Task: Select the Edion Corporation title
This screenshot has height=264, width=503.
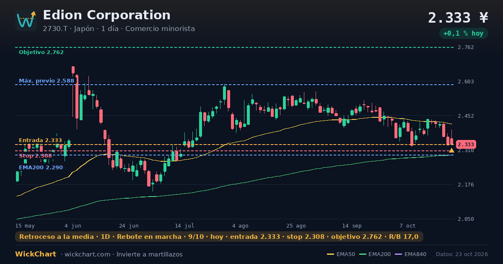Action: click(x=107, y=15)
